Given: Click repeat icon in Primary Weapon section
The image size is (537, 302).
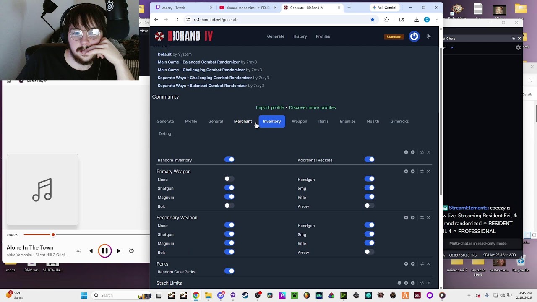Looking at the screenshot, I should coord(422,172).
